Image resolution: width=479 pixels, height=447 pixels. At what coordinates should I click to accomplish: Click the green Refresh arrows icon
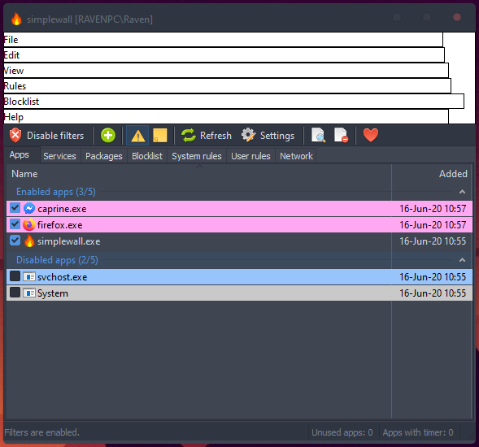click(189, 135)
